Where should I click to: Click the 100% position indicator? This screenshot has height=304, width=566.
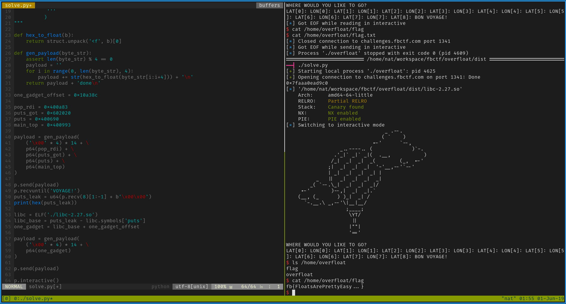(x=220, y=287)
